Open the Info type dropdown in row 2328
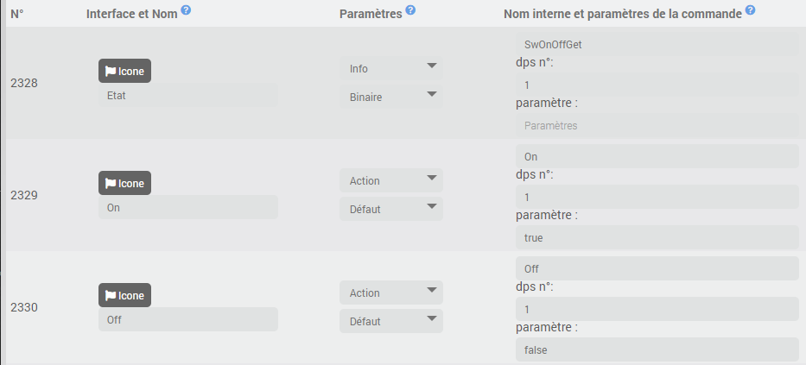Screen dimensions: 806x365 (390, 69)
